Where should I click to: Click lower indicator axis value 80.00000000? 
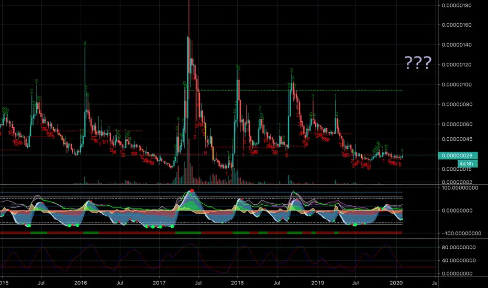(459, 247)
